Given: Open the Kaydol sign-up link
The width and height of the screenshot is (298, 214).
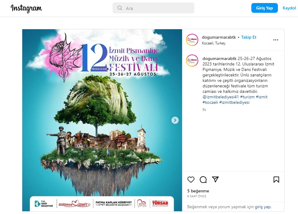Looking at the screenshot, I should pos(289,8).
